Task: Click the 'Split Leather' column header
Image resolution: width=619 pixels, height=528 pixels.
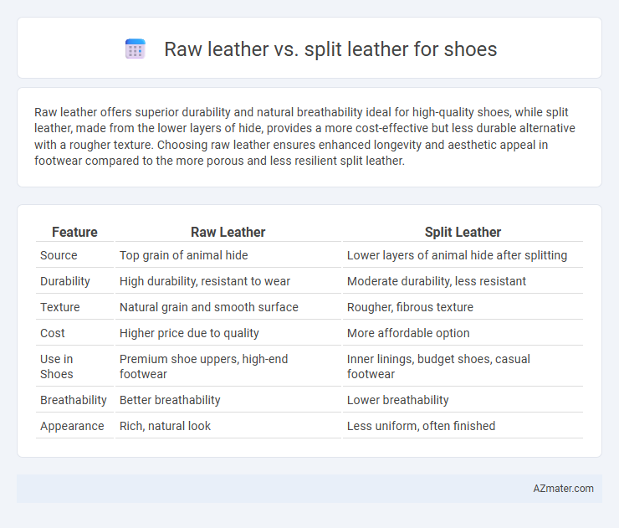Action: (x=463, y=233)
